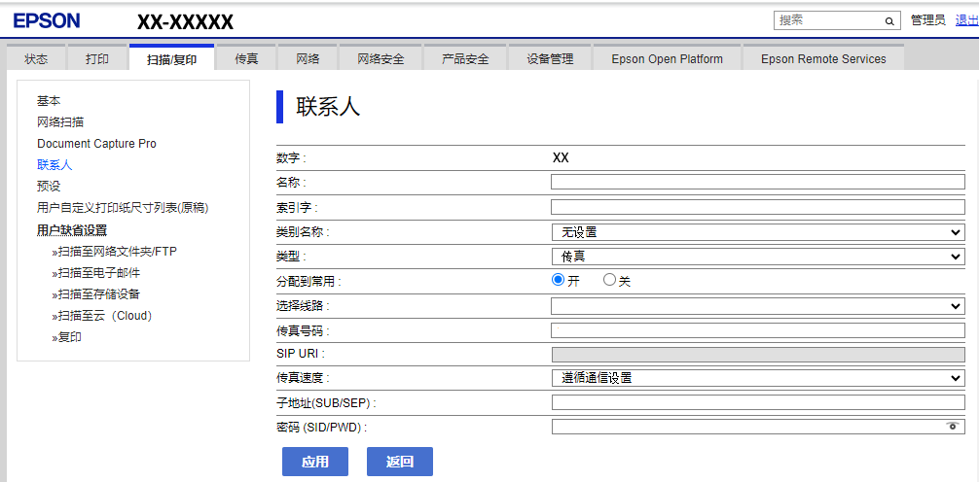Click the search magnifier icon

(889, 20)
